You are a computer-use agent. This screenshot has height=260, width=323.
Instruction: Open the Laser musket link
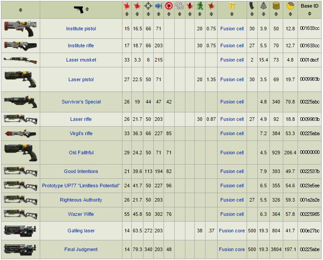click(x=81, y=60)
